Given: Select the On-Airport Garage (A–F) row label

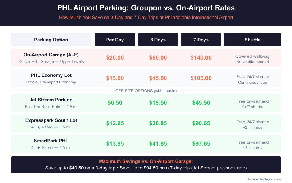Looking at the screenshot, I should pyautogui.click(x=51, y=55).
